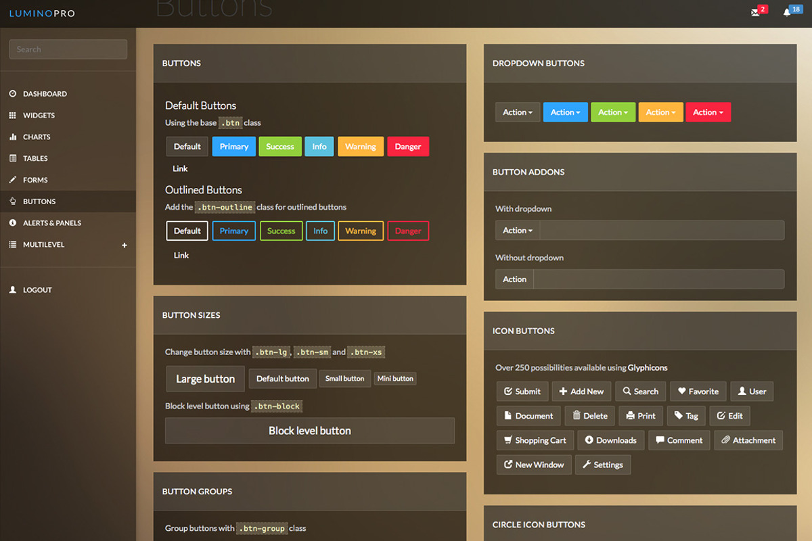Viewport: 812px width, 541px height.
Task: Click the Settings wrench button
Action: [603, 465]
